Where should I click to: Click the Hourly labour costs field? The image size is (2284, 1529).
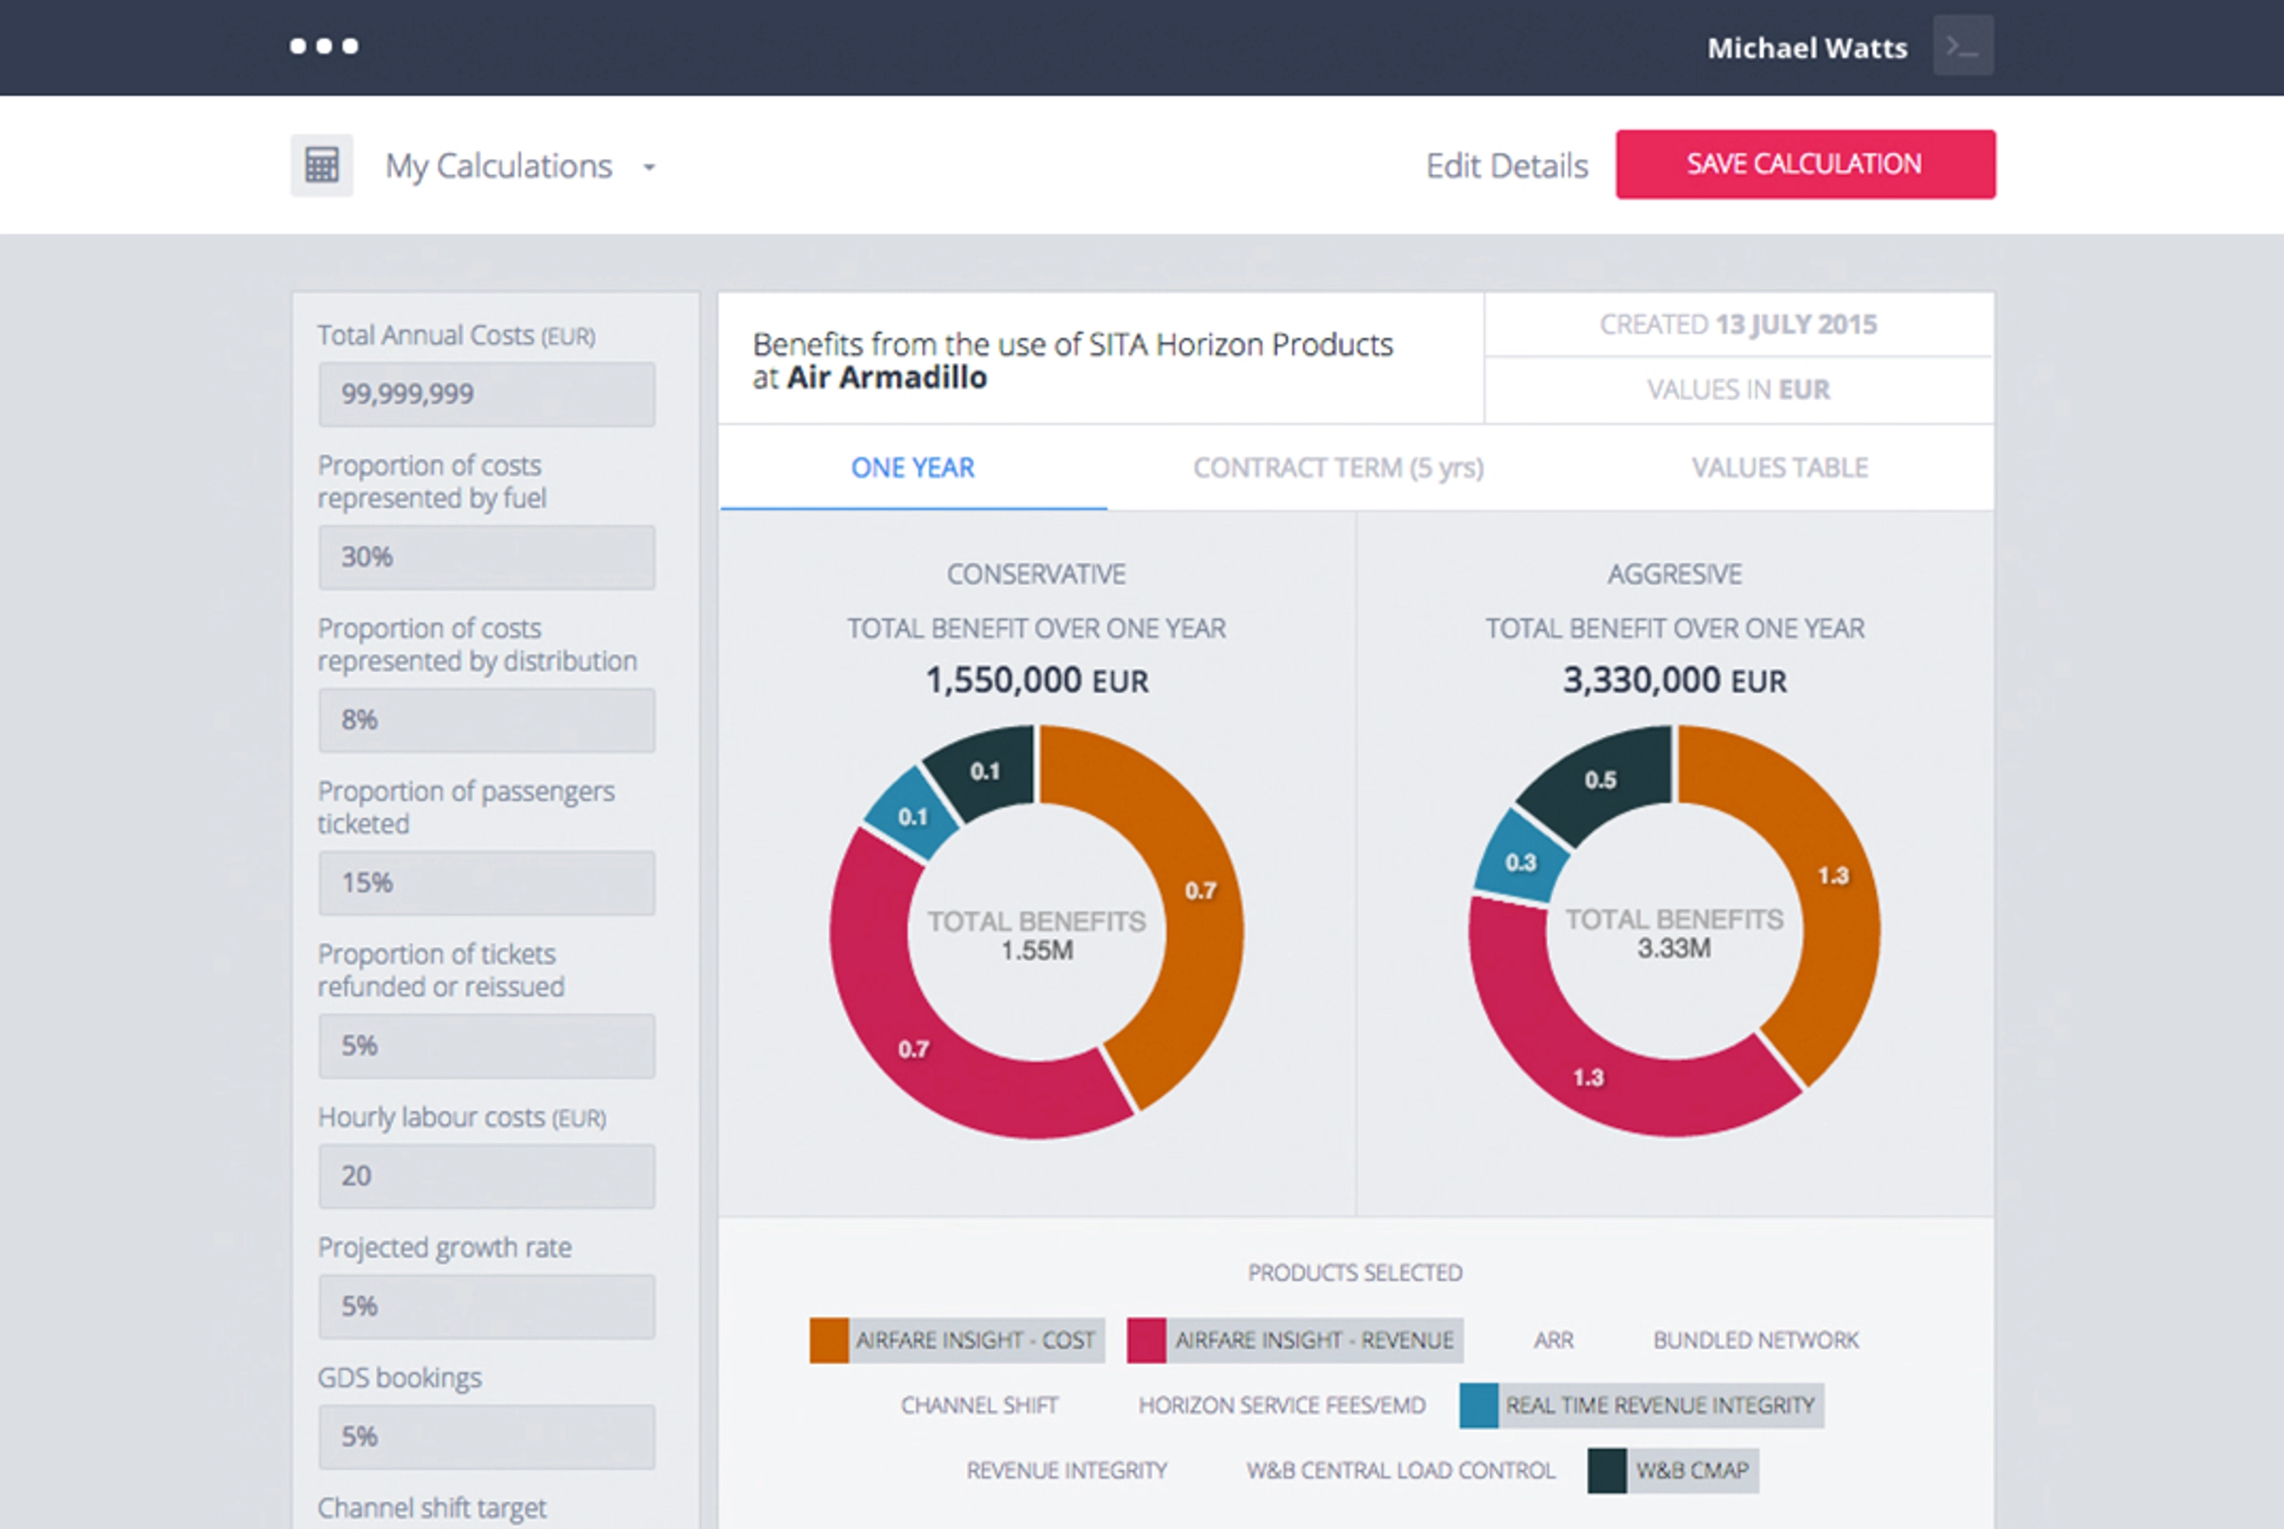(x=486, y=1176)
